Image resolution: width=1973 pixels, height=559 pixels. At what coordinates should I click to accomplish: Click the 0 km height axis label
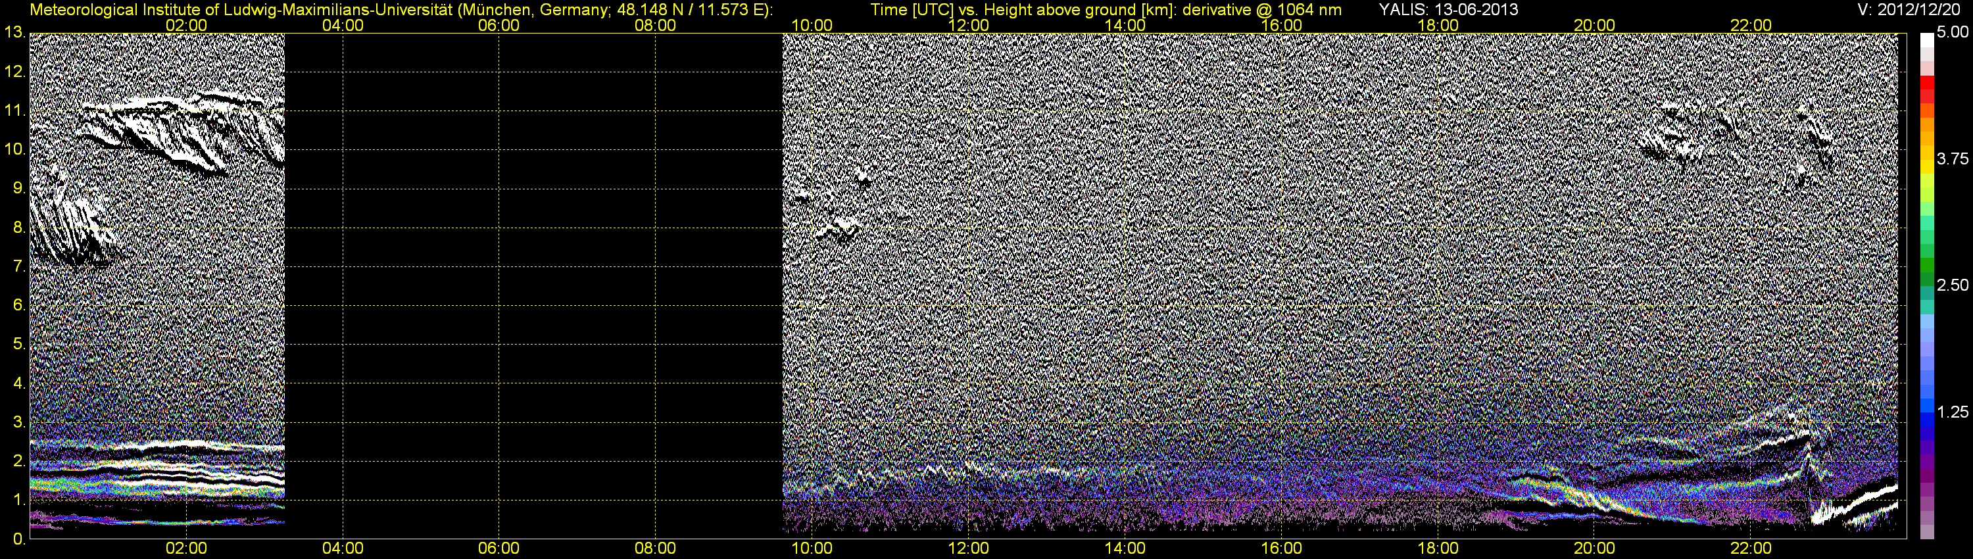(18, 539)
